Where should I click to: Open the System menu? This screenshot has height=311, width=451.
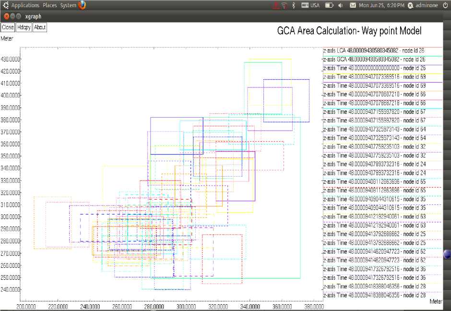pyautogui.click(x=68, y=5)
